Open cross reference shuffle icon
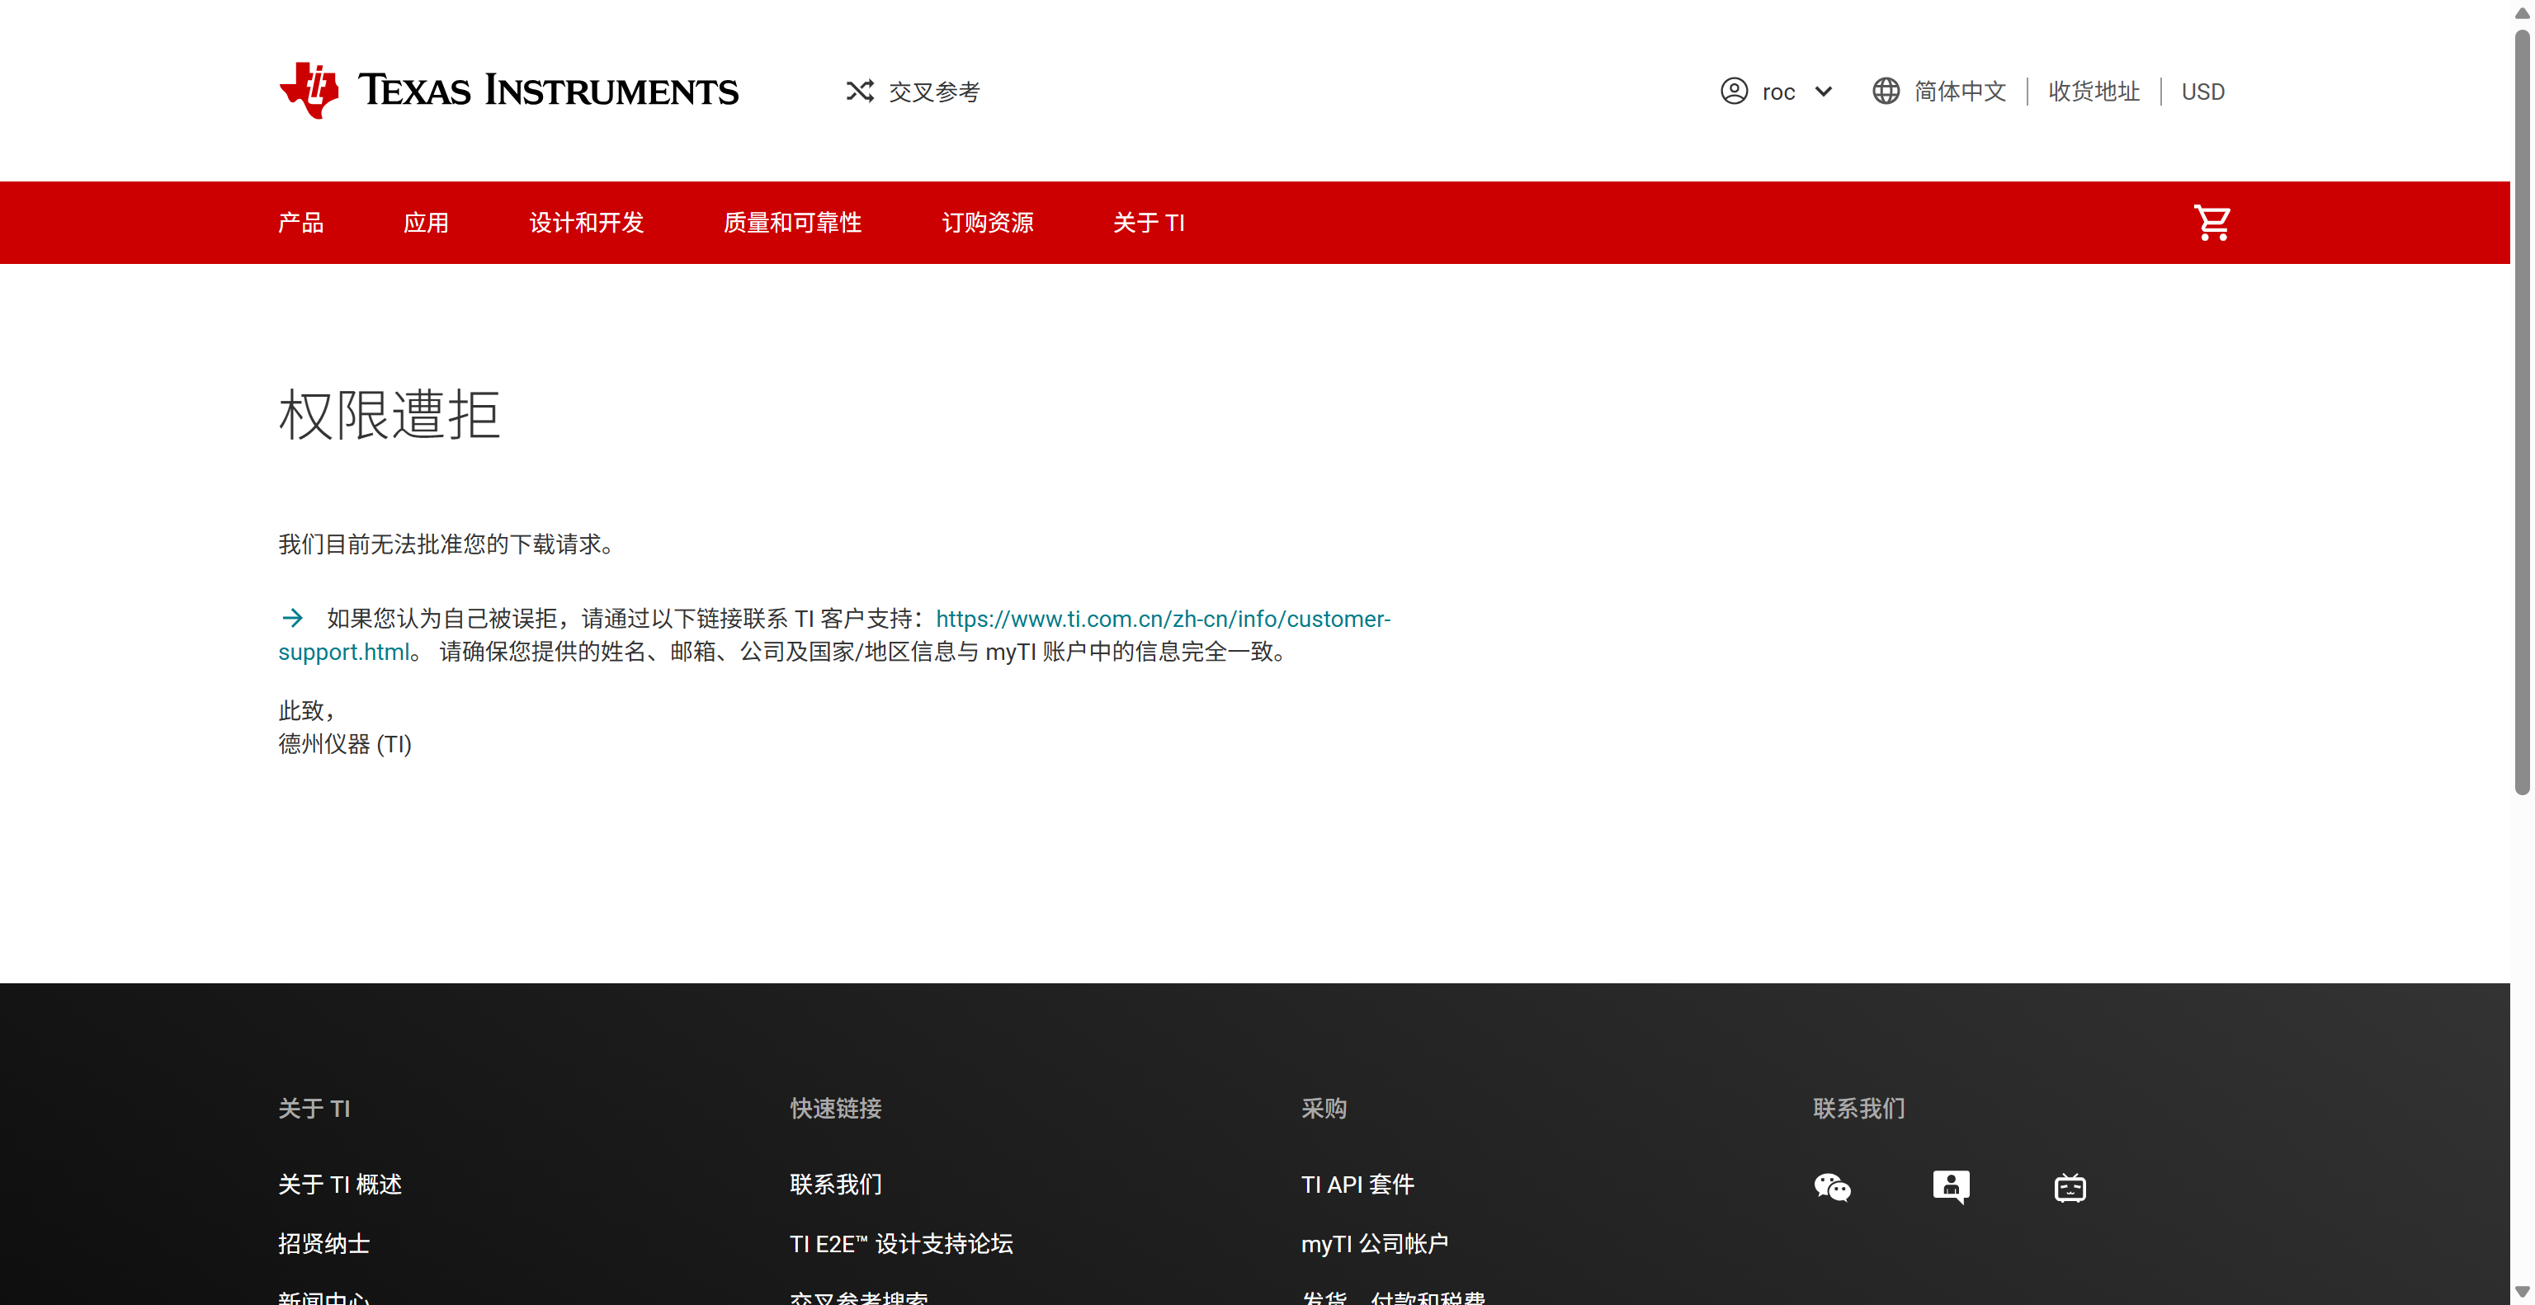Viewport: 2535px width, 1305px height. point(859,92)
